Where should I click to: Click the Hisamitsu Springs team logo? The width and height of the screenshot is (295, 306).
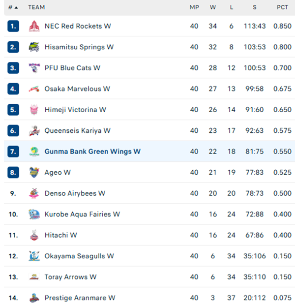click(x=34, y=47)
